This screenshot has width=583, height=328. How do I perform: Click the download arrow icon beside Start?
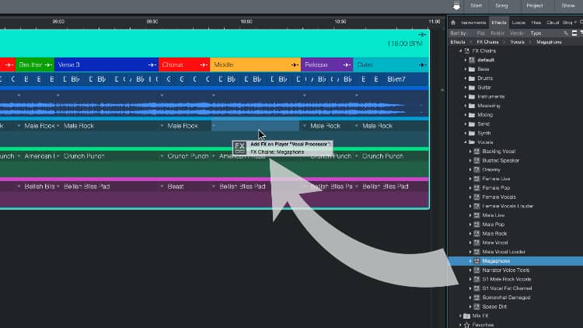point(456,6)
